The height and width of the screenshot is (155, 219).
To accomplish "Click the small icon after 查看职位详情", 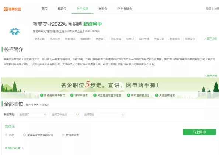I will coord(22,148).
